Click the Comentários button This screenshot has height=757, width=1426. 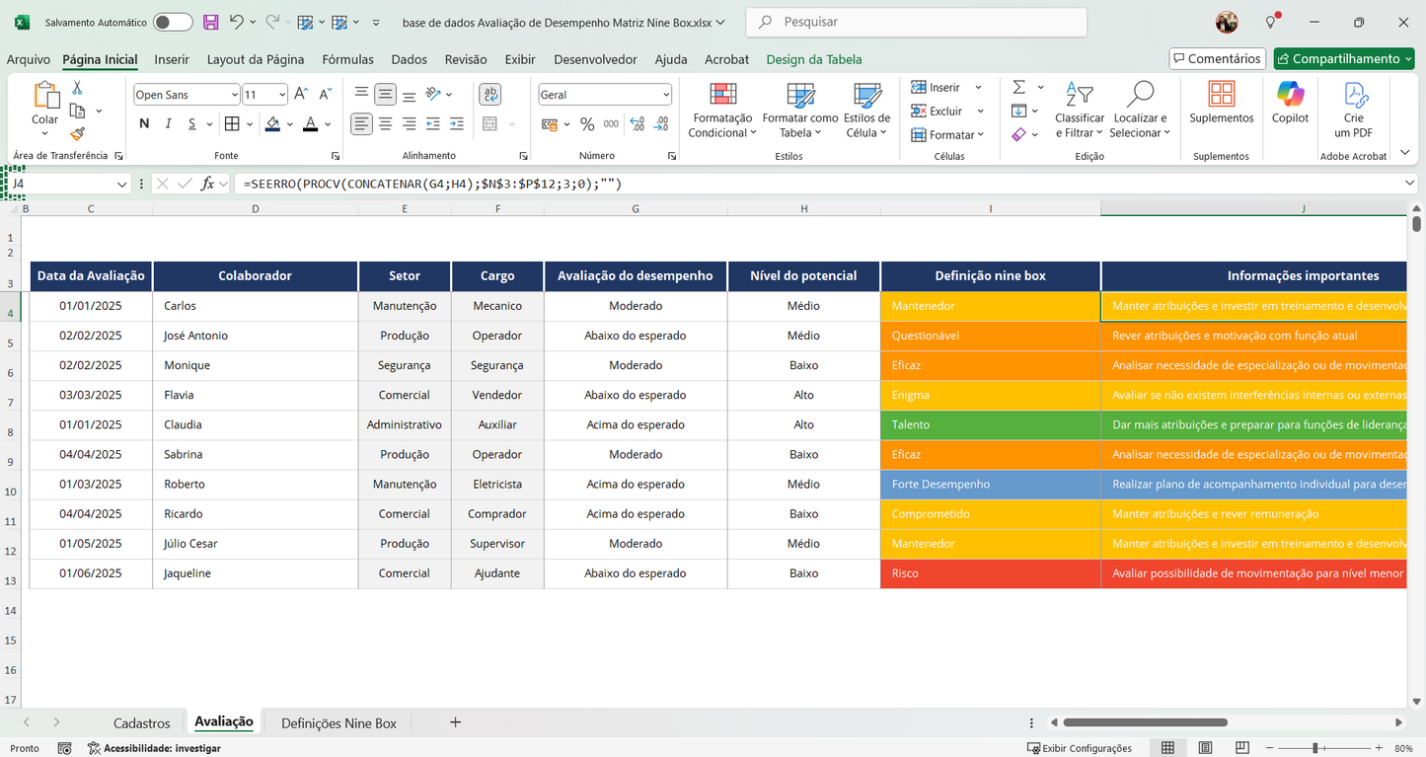[x=1217, y=58]
